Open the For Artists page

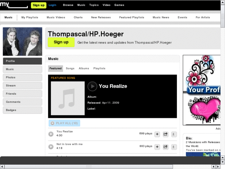pyautogui.click(x=203, y=17)
